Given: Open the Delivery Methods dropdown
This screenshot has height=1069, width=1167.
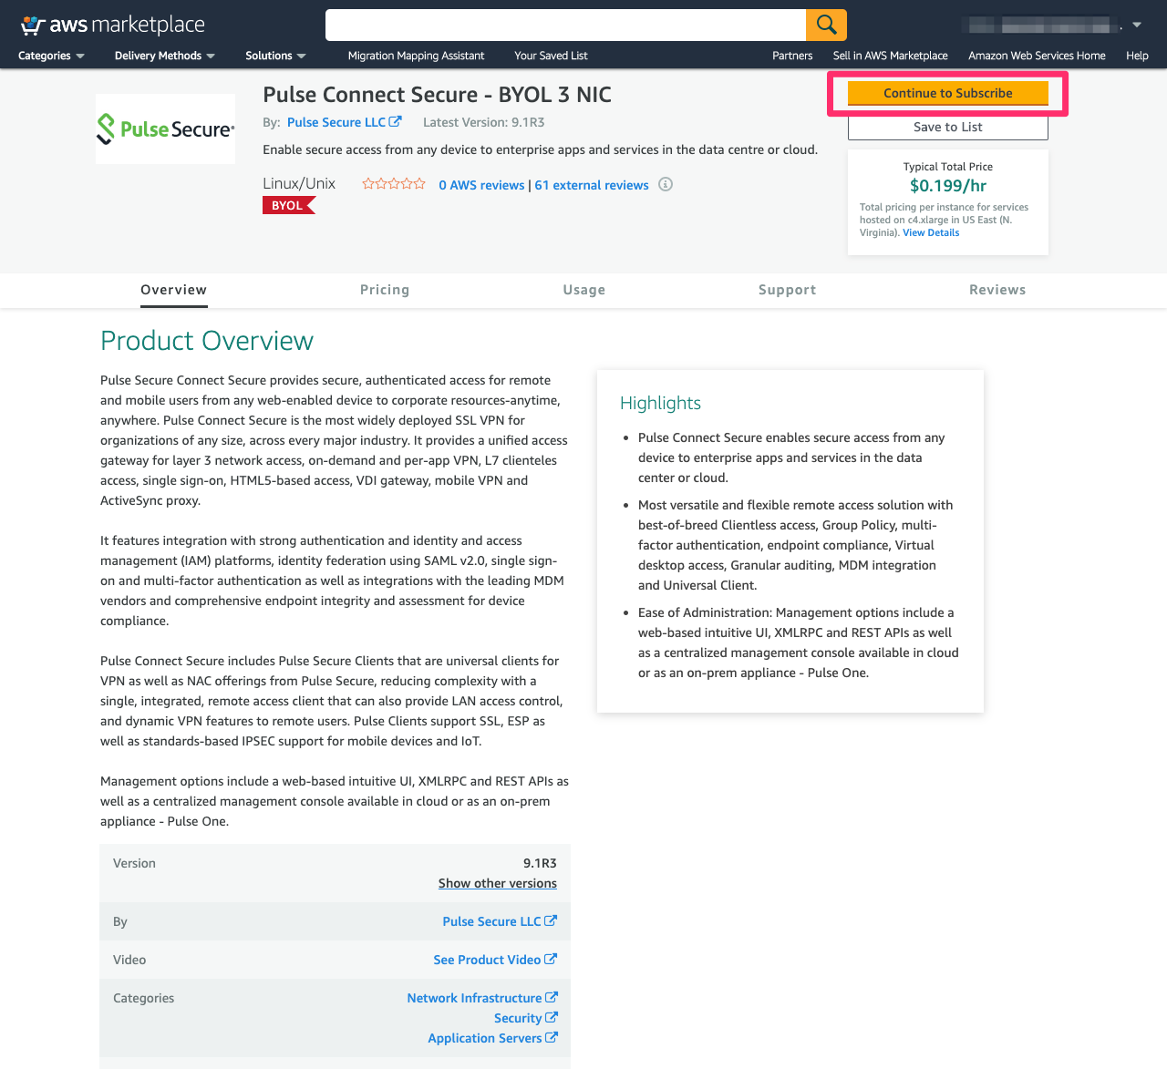Looking at the screenshot, I should tap(164, 56).
